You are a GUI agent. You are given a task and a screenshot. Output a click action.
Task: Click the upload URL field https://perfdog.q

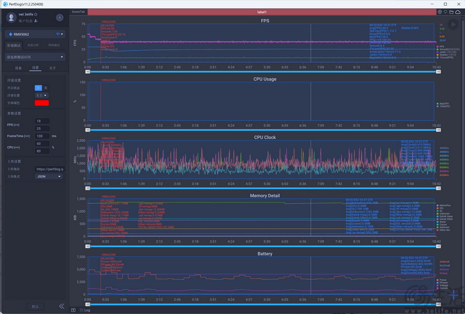(x=50, y=169)
